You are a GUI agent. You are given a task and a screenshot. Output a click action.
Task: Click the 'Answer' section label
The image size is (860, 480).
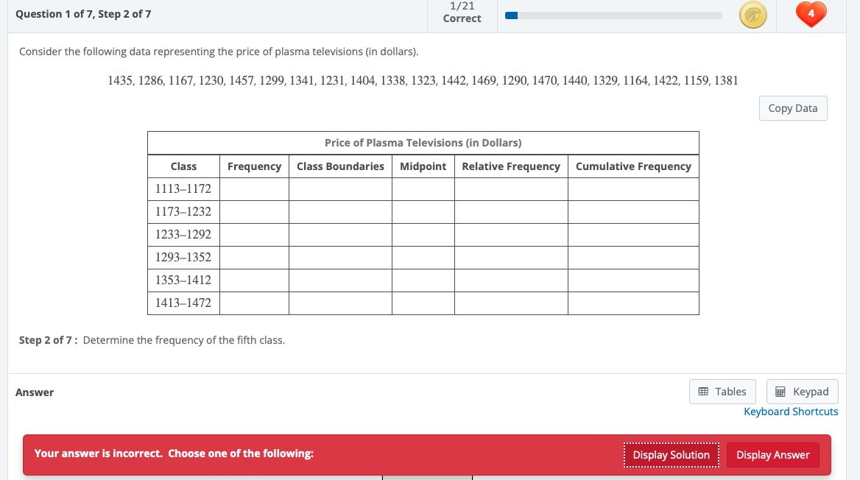pos(35,392)
